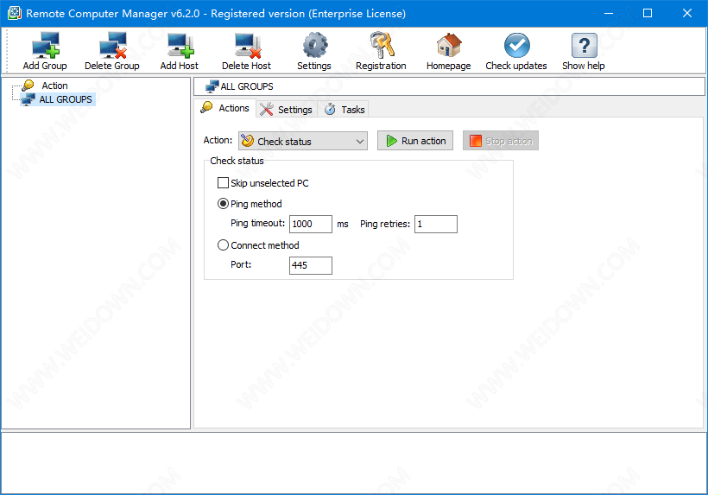
Task: Click the Ping retries input field
Action: pyautogui.click(x=436, y=224)
